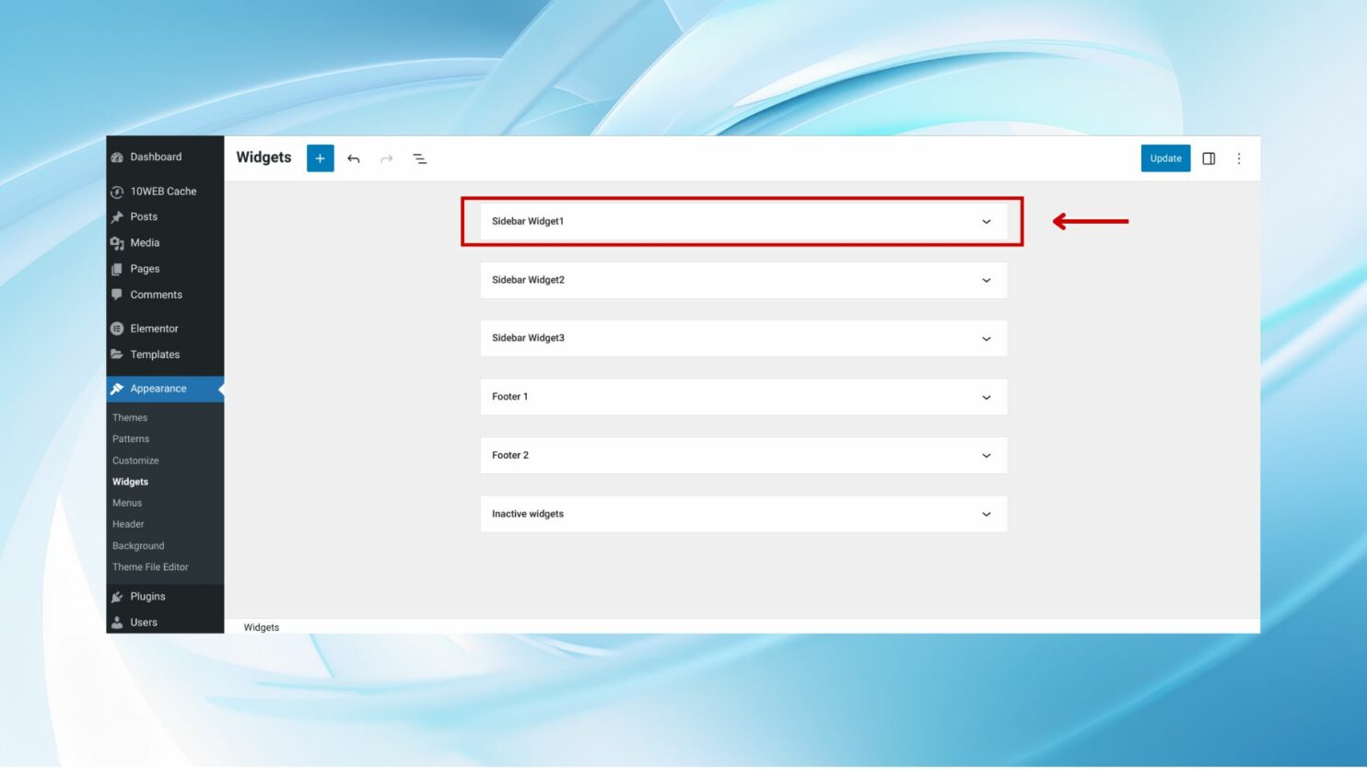Click the Posts pin icon
Image resolution: width=1367 pixels, height=769 pixels.
[x=117, y=216]
